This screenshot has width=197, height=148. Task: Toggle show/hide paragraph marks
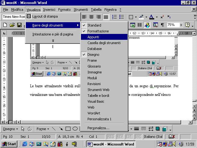(x=163, y=25)
